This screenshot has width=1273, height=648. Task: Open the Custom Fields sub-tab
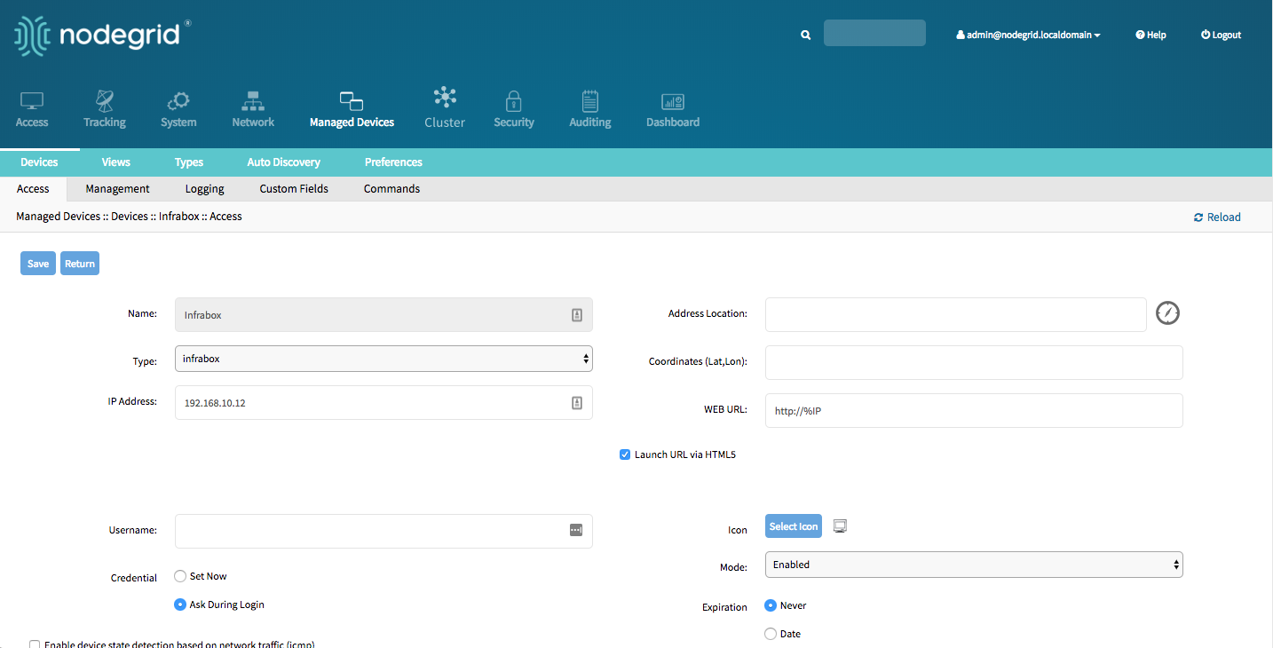[x=294, y=189]
